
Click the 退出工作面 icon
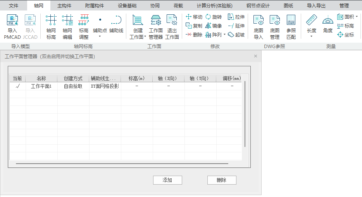point(172,20)
